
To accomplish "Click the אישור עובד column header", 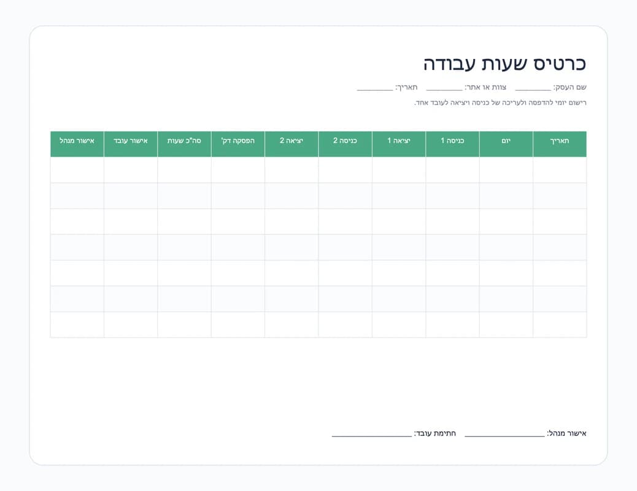I will point(131,144).
